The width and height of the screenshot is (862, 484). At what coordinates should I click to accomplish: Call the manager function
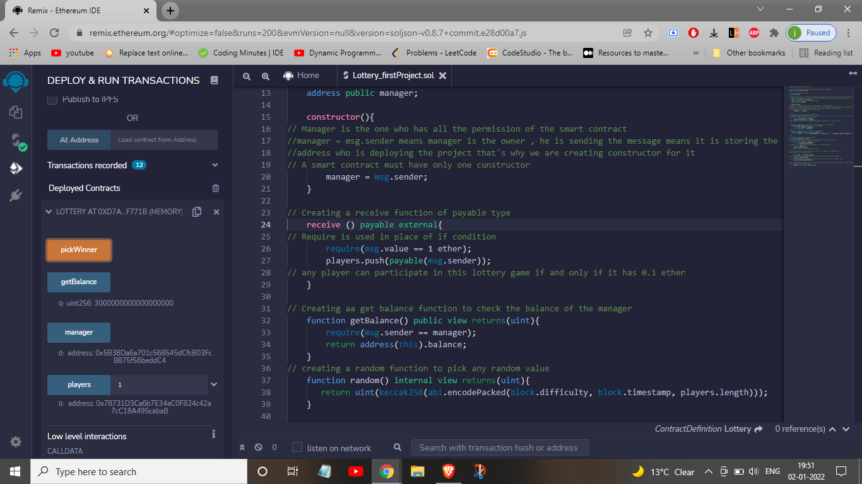click(79, 332)
